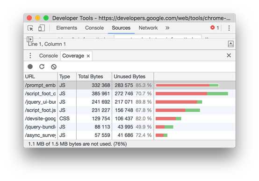Viewport: 259px width, 181px height.
Task: Minimize the window with the yellow button
Action: pos(38,18)
